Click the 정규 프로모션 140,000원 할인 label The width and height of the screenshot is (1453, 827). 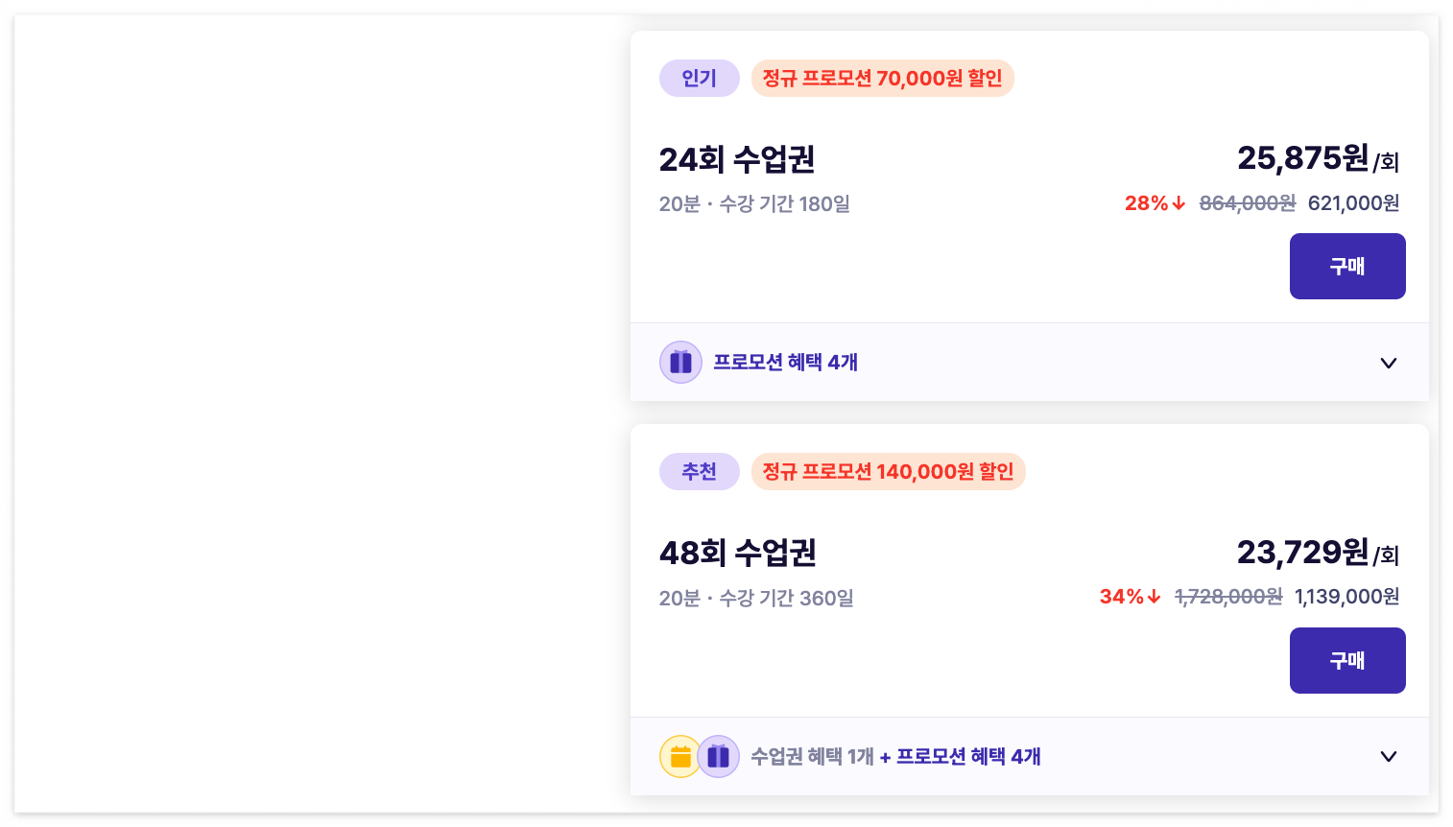click(x=889, y=471)
